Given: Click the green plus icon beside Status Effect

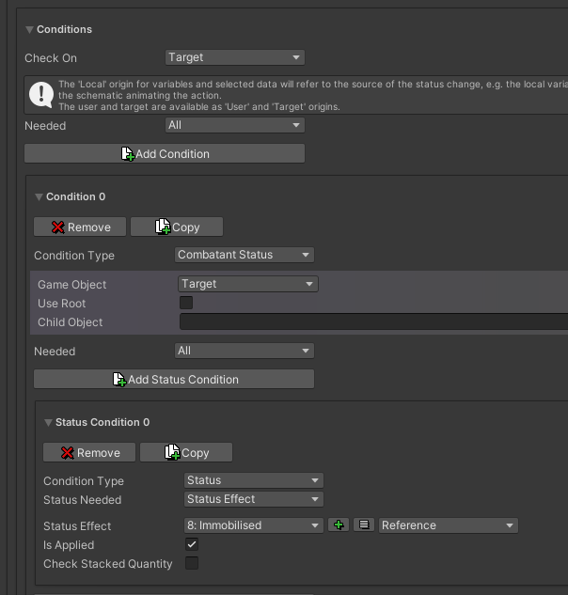Looking at the screenshot, I should (x=339, y=525).
